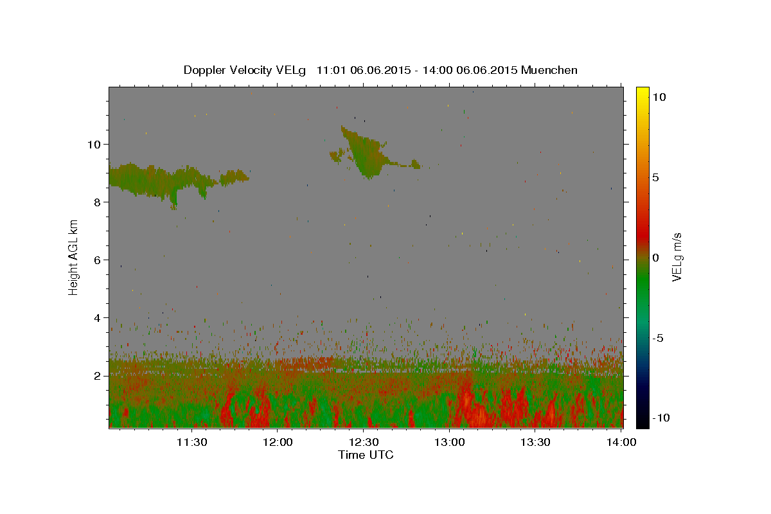Click the 13:30 time tick label
Viewport: 771px width, 514px height.
tap(535, 442)
